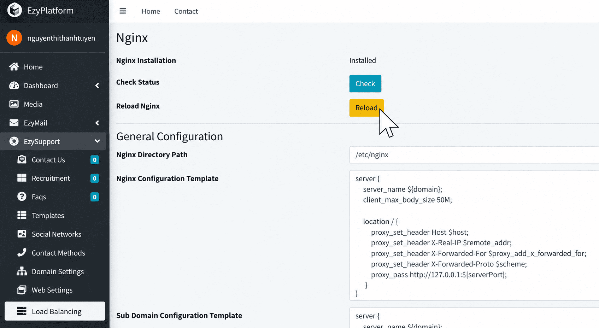The image size is (599, 328).
Task: Click the EzySupport lifebuoy icon
Action: [x=14, y=141]
